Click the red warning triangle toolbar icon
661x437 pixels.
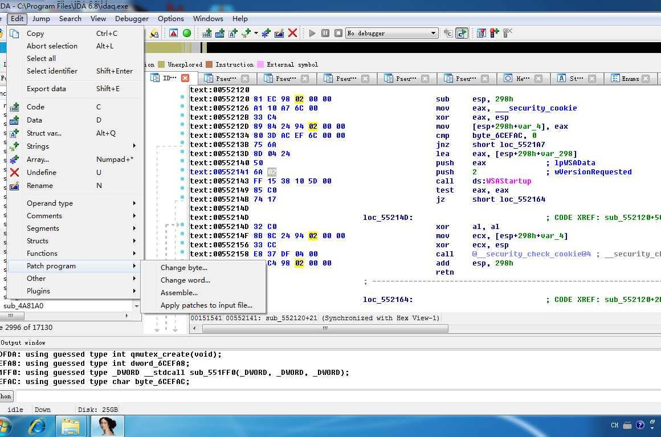tap(173, 33)
